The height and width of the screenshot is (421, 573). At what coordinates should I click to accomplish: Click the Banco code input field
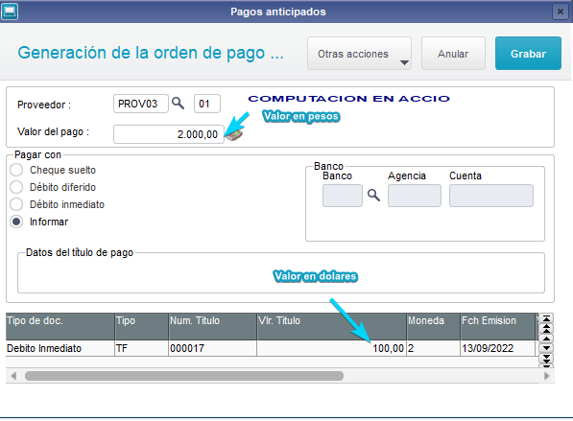(343, 196)
